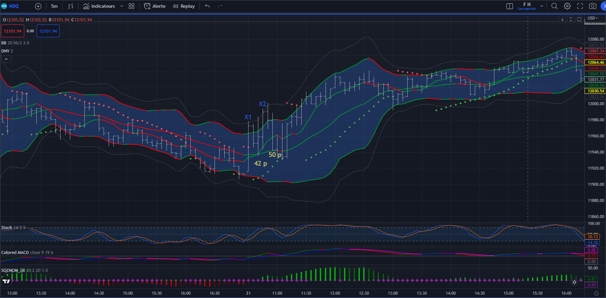Expand the layout management dropdown arrow
This screenshot has height=298, width=606.
pyautogui.click(x=542, y=6)
